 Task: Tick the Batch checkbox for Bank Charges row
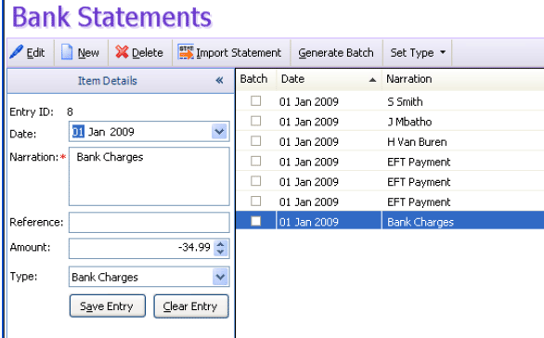256,221
